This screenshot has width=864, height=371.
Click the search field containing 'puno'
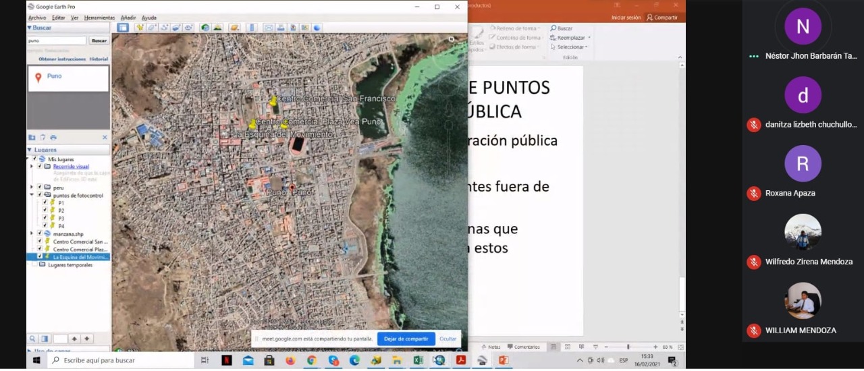[x=57, y=40]
